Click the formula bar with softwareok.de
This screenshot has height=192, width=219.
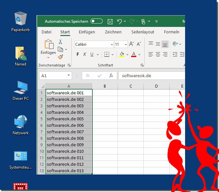(151, 76)
